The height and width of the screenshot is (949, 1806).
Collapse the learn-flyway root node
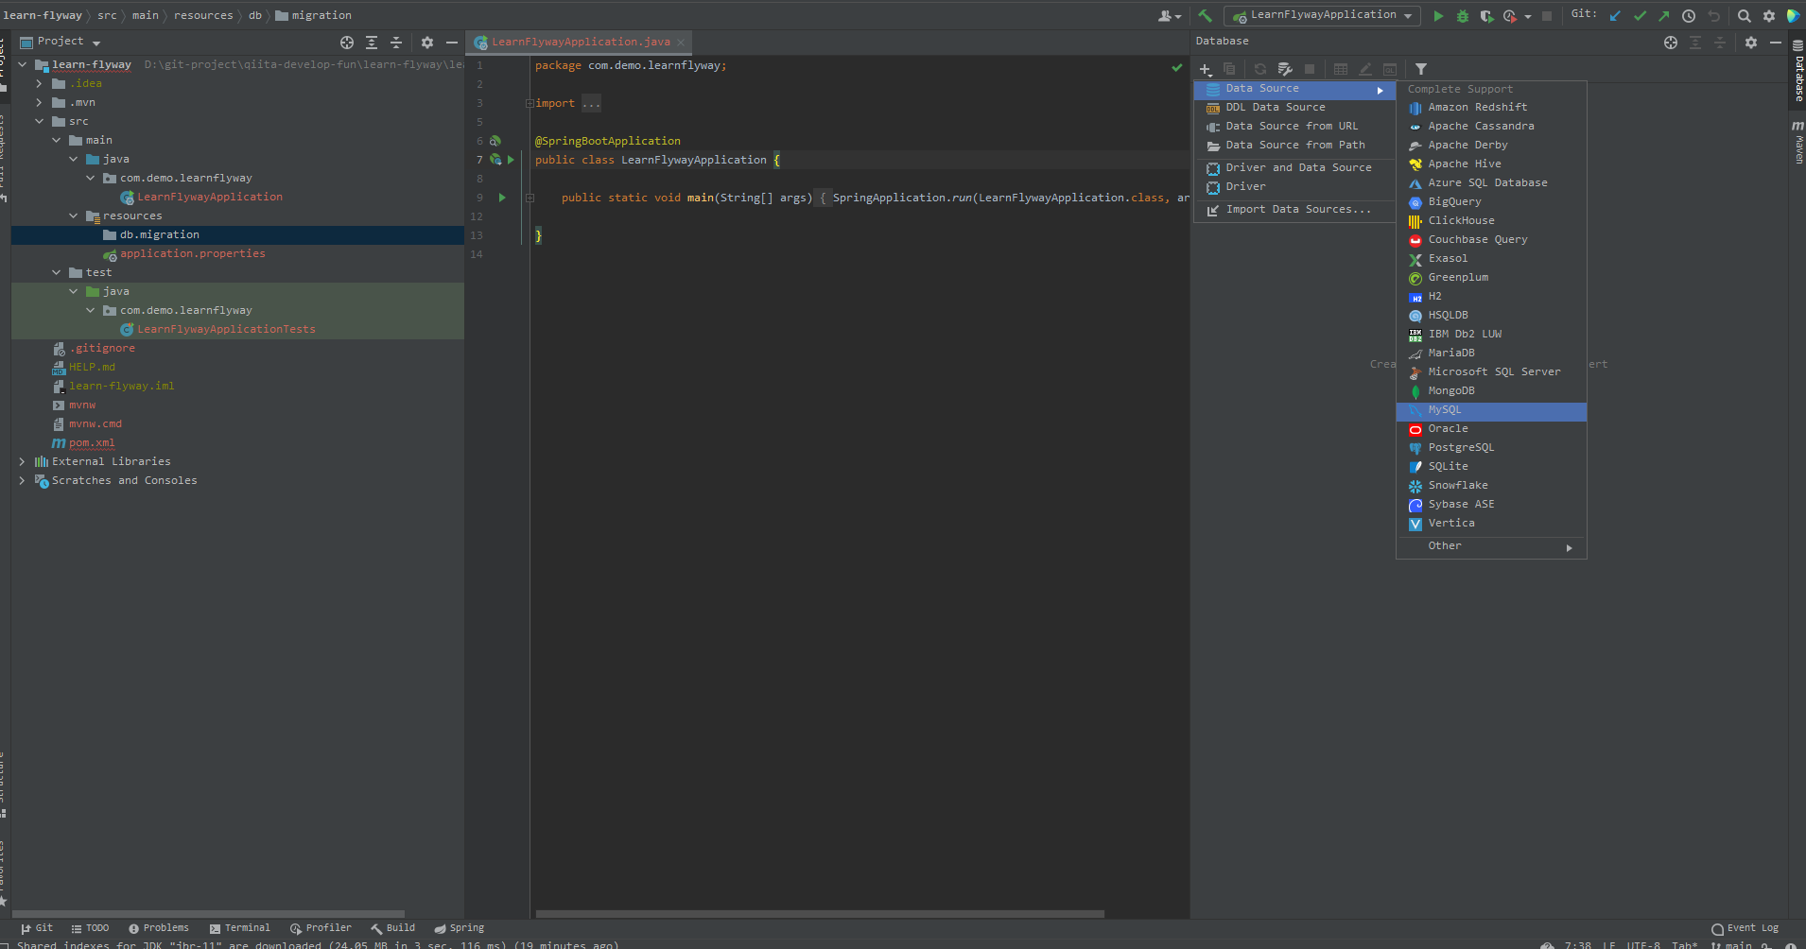pyautogui.click(x=23, y=65)
